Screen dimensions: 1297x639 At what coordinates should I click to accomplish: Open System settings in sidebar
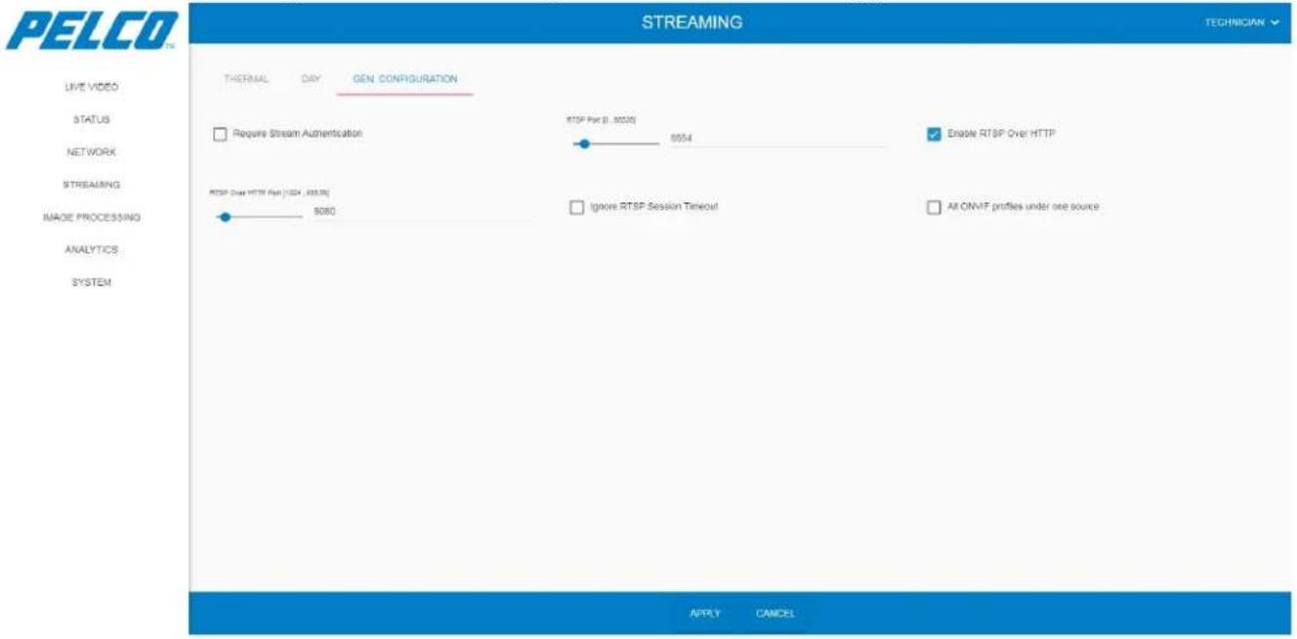click(x=91, y=282)
